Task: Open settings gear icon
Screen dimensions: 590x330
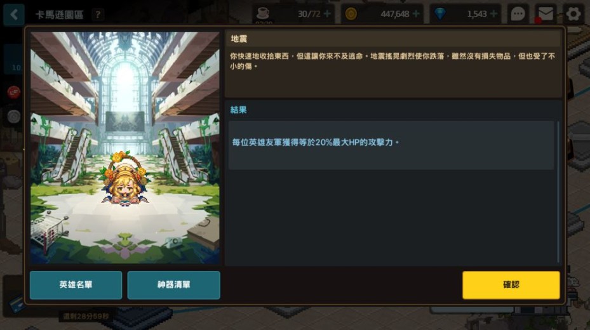Action: (573, 15)
